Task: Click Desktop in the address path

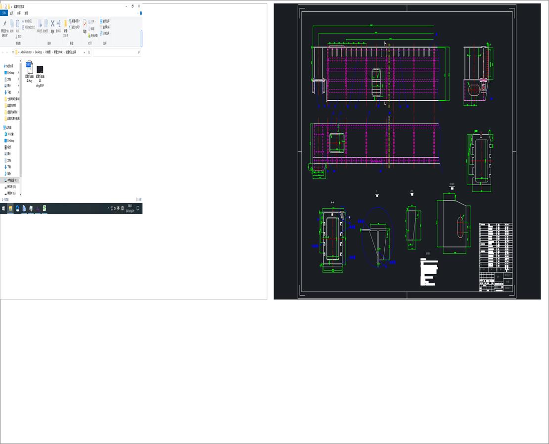Action: (39, 52)
